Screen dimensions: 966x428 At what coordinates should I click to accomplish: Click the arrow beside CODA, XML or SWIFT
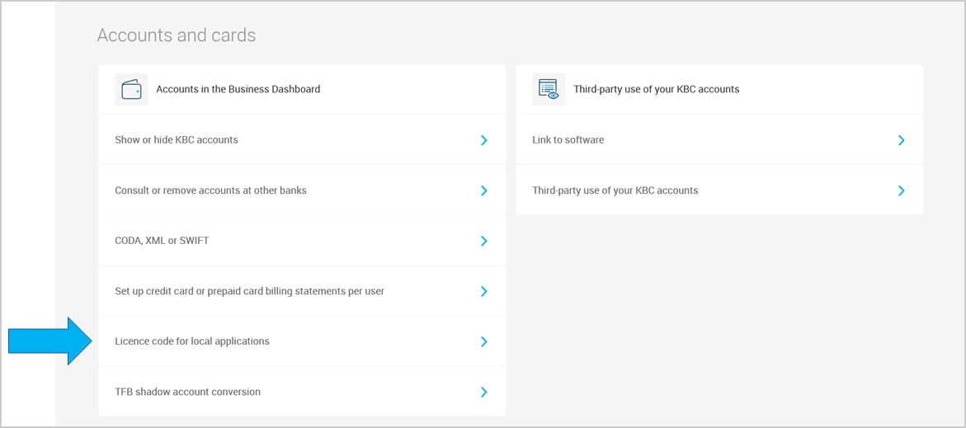point(483,241)
